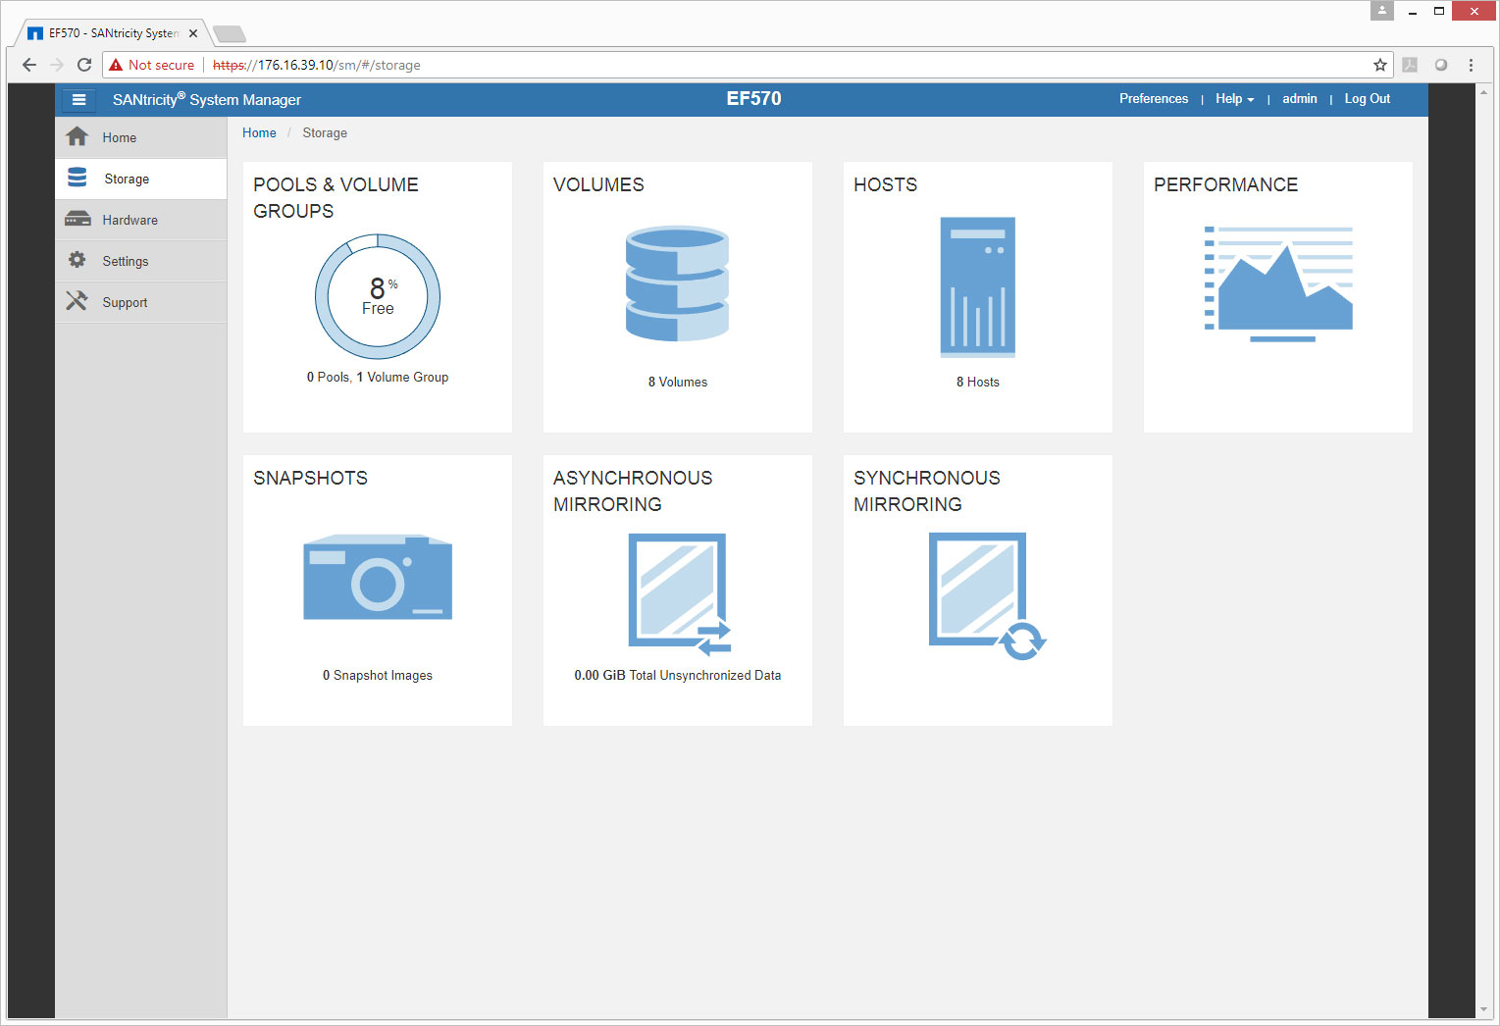Reload the page with the refresh button
The width and height of the screenshot is (1500, 1026).
pyautogui.click(x=84, y=65)
